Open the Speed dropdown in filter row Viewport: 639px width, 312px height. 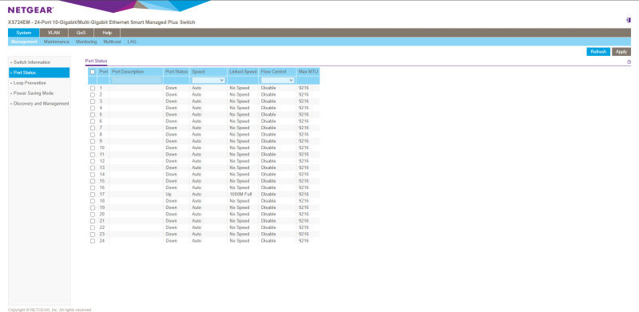[208, 81]
